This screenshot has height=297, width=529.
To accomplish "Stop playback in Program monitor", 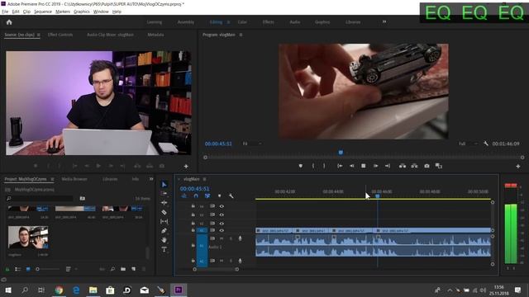I will tap(364, 166).
